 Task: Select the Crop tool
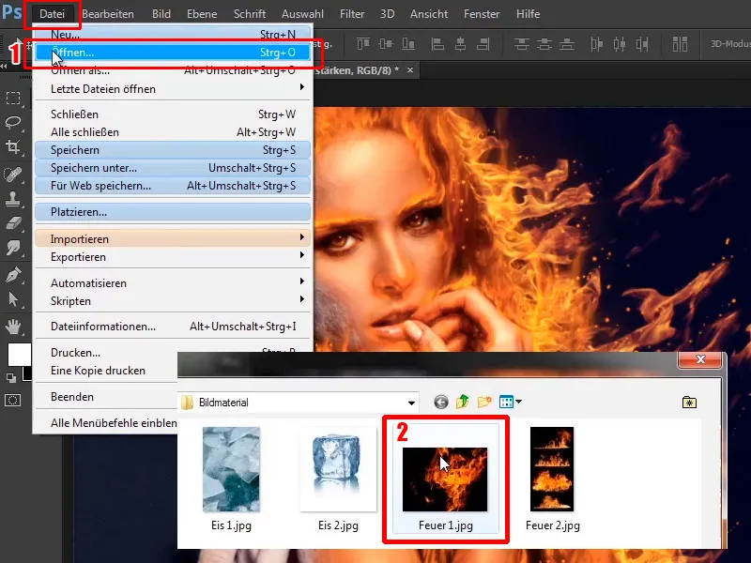[x=13, y=147]
